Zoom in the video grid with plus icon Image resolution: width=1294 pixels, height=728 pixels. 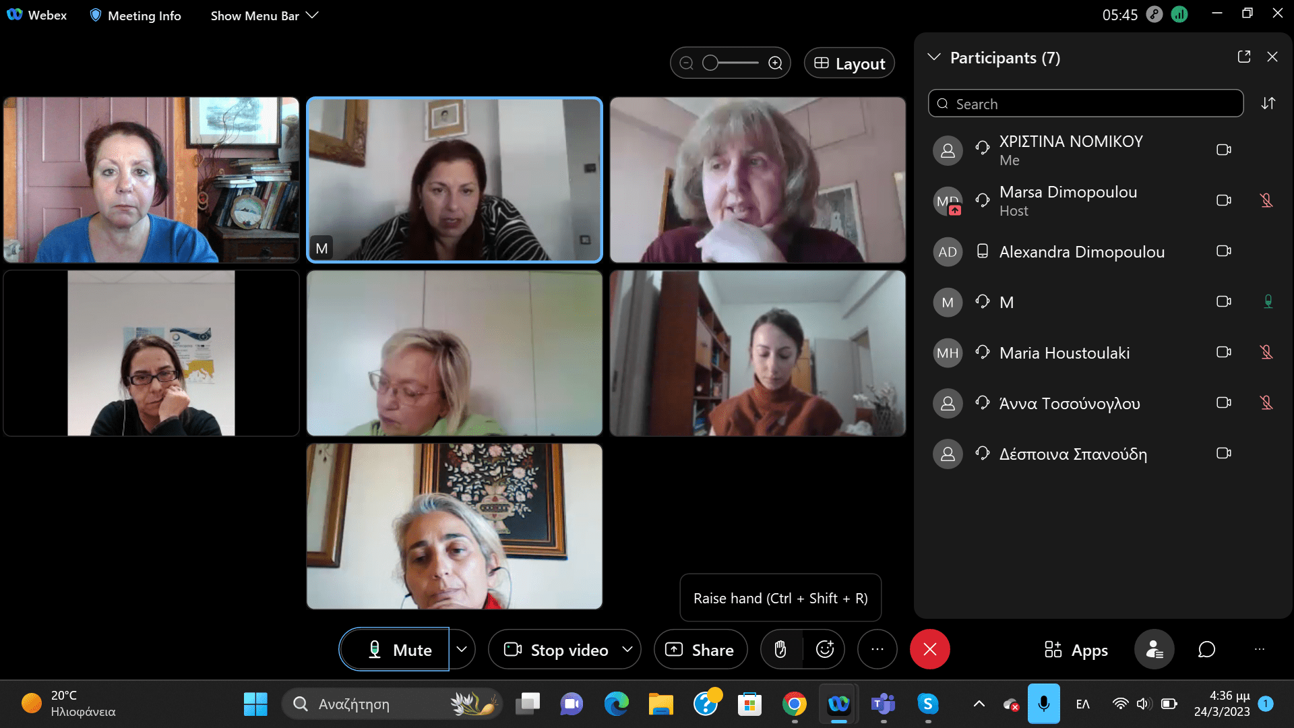[x=776, y=63]
